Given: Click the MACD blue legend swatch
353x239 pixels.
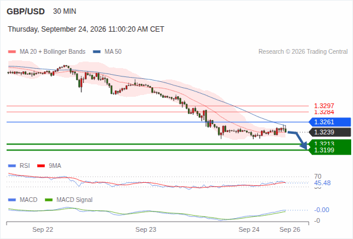Looking at the screenshot, I should [12, 200].
